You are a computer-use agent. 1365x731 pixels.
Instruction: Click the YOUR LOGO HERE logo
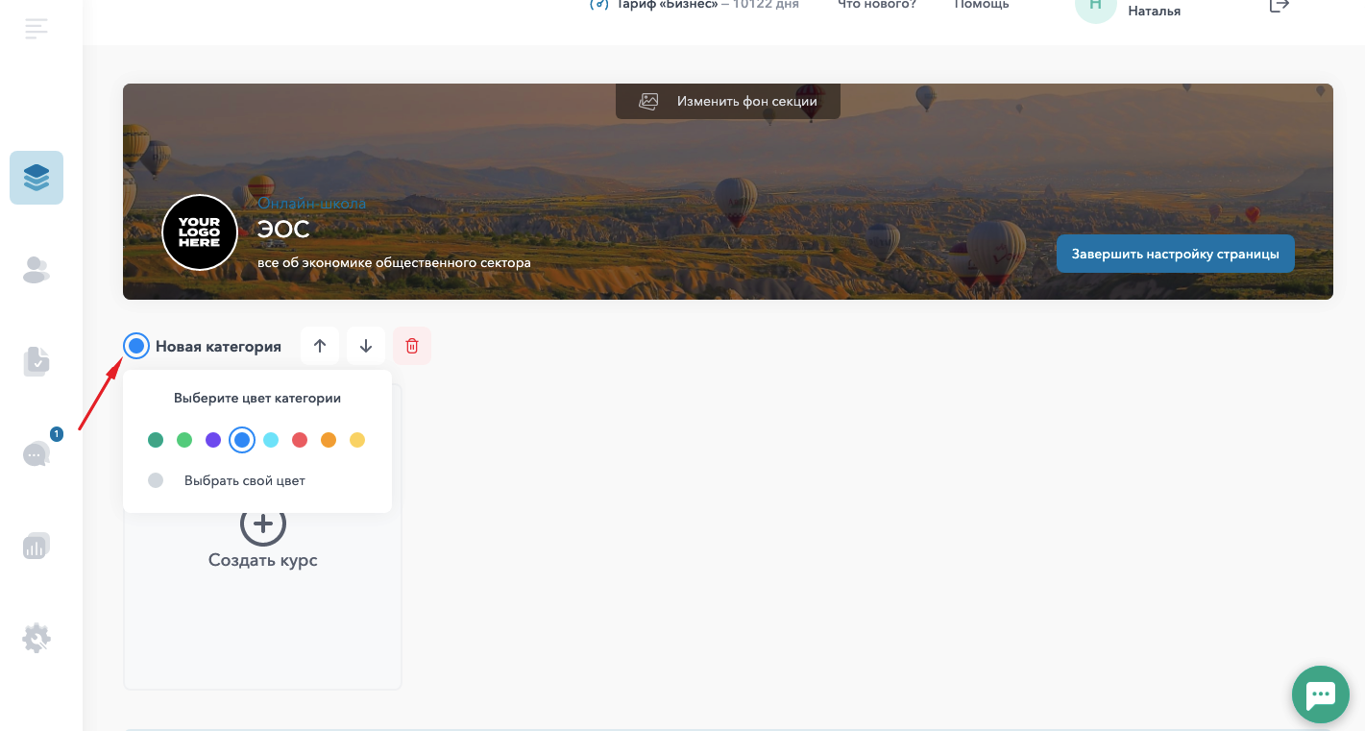200,232
